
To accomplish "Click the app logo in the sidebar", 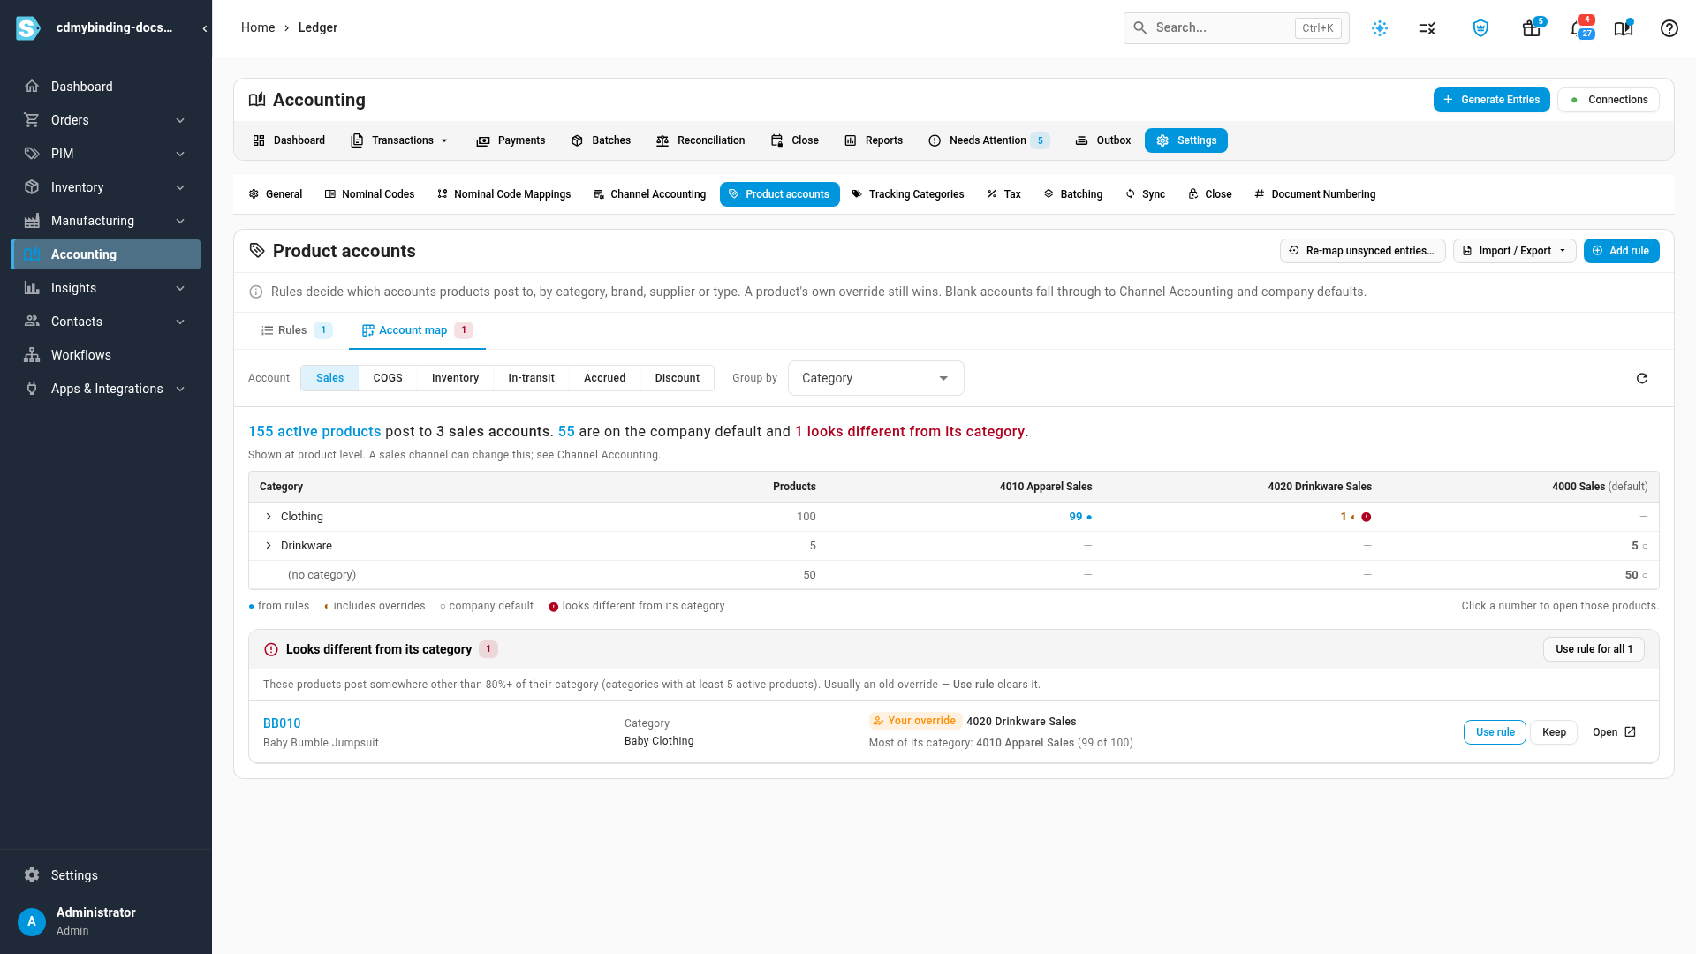I will [x=28, y=28].
